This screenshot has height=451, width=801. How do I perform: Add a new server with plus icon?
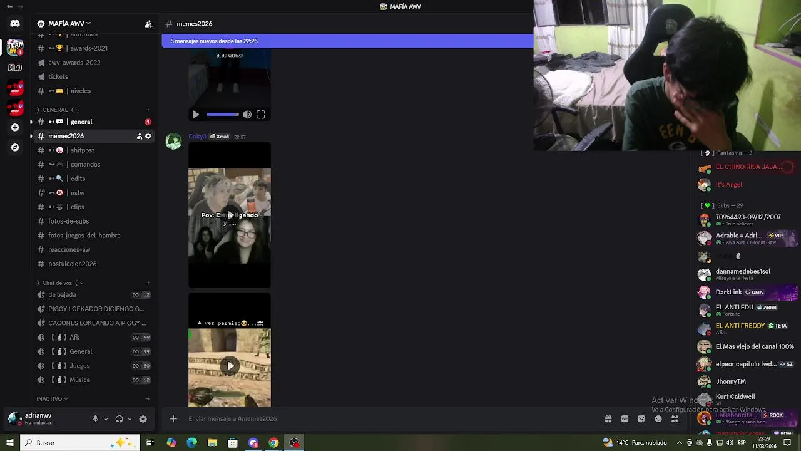(15, 127)
